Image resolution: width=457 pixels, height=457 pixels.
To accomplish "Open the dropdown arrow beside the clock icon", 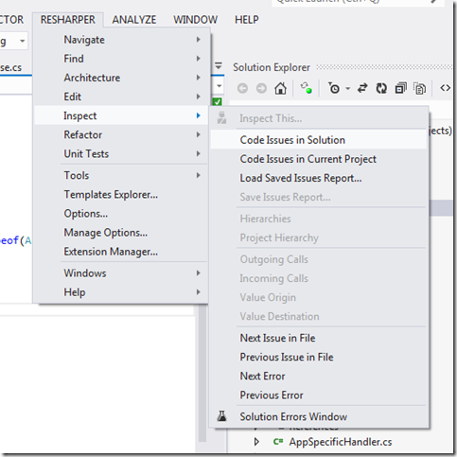I will [348, 89].
